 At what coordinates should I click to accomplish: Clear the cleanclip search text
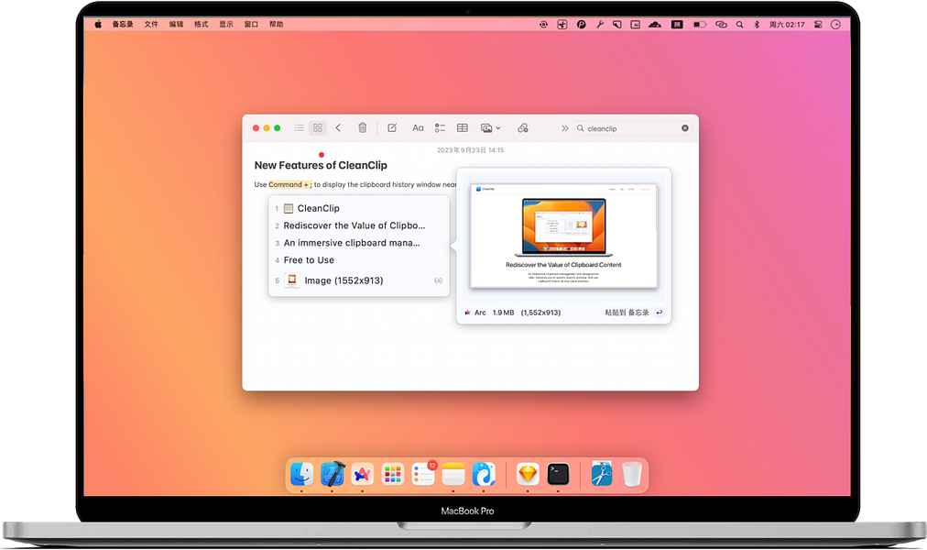[x=684, y=128]
